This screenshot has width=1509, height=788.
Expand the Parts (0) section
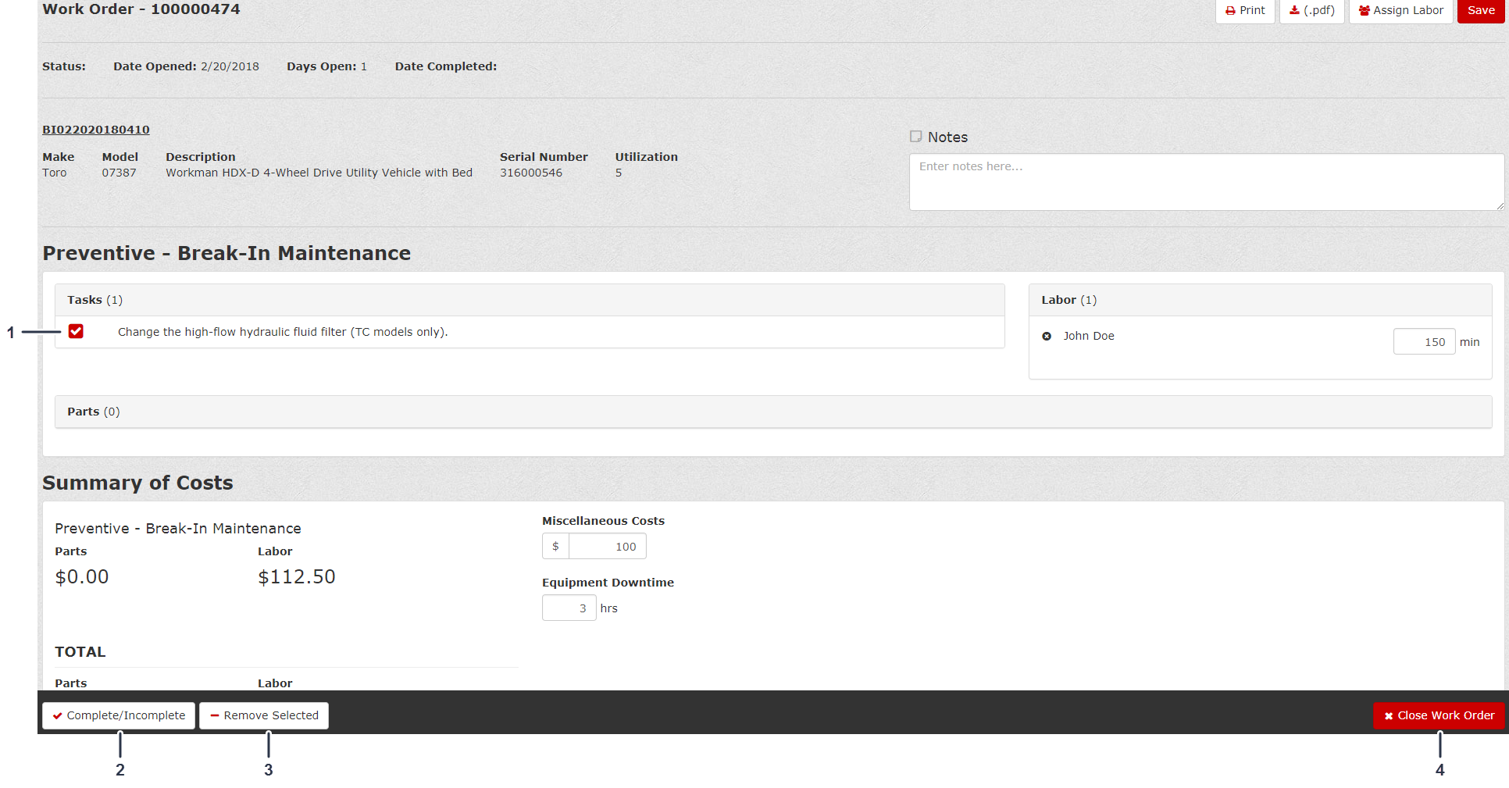(94, 412)
